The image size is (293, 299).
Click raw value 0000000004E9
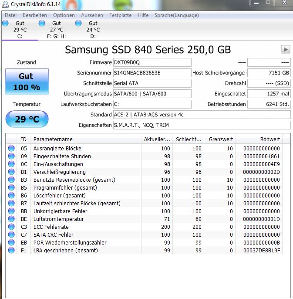point(261,164)
